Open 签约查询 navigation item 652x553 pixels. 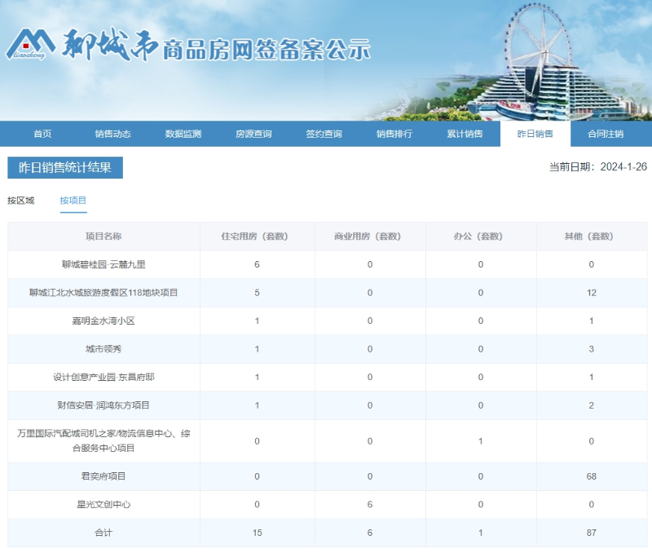pos(324,134)
